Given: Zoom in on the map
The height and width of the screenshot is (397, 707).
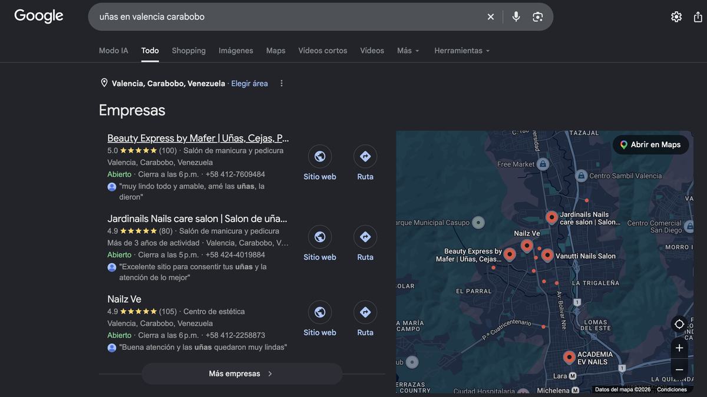Looking at the screenshot, I should 679,348.
